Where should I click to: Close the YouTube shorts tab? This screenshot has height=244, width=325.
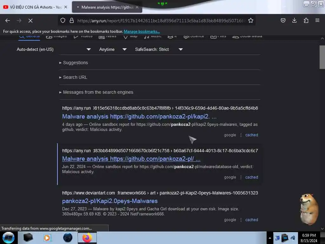click(66, 7)
